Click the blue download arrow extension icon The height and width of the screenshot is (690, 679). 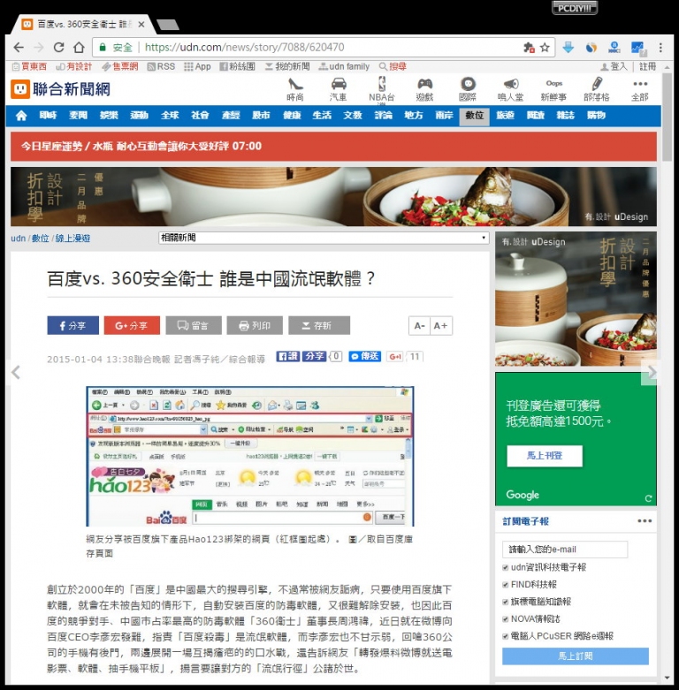click(x=568, y=47)
